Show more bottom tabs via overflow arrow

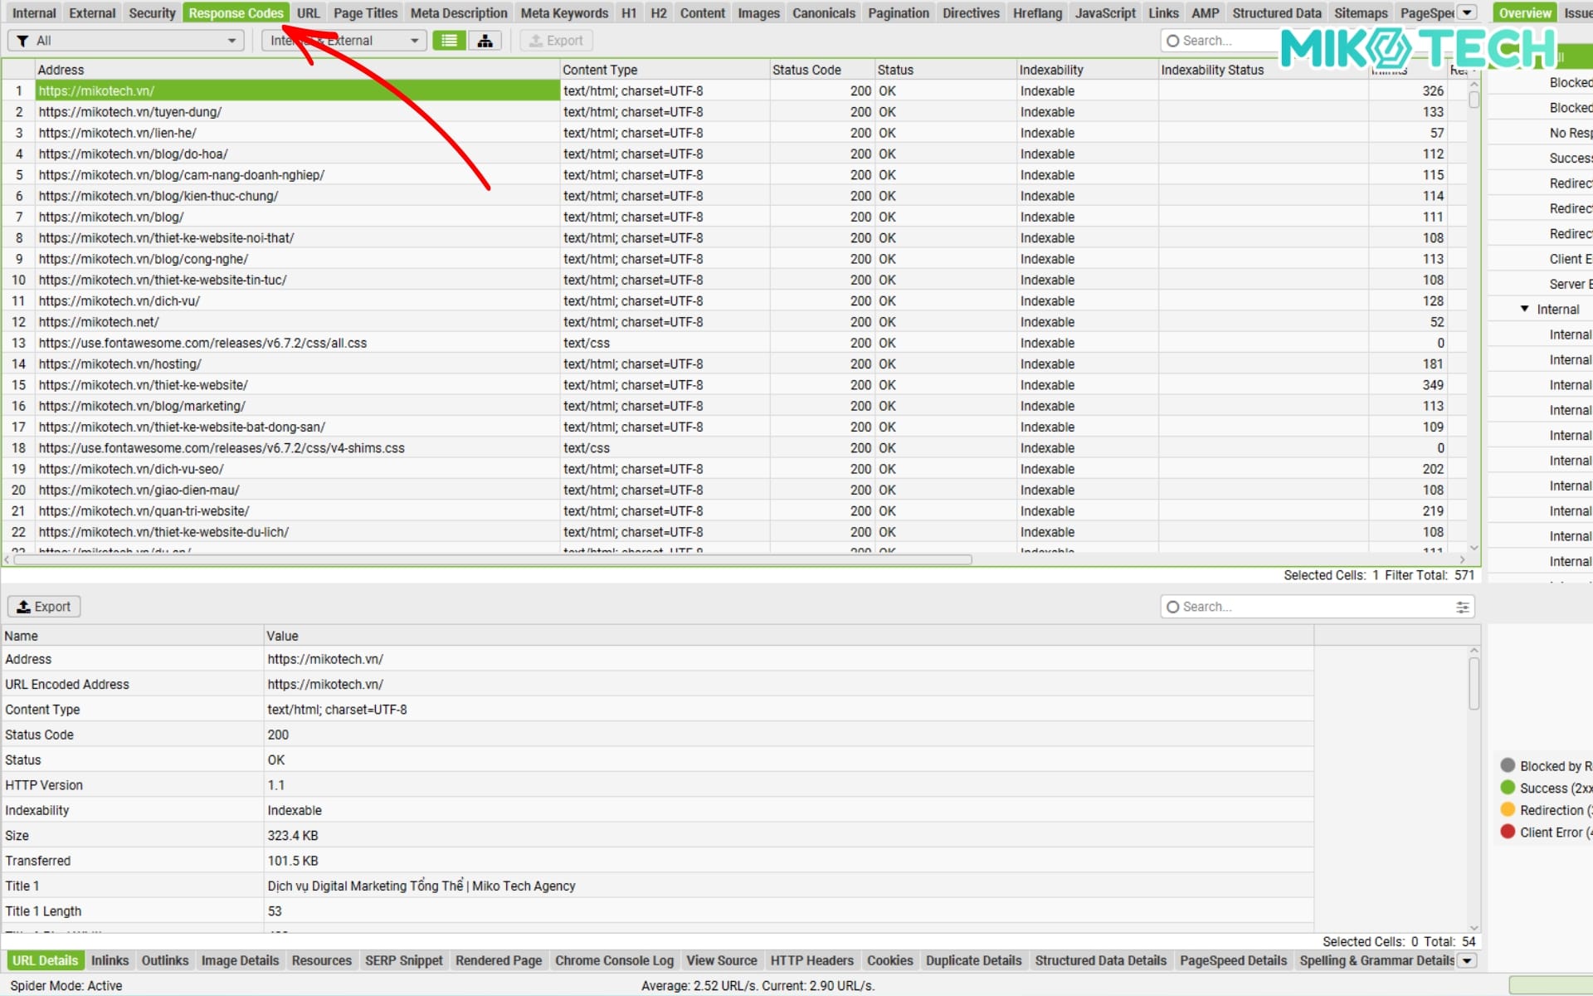pos(1467,960)
